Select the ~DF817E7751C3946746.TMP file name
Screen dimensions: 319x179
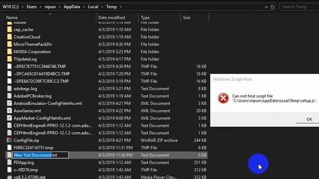pos(40,66)
